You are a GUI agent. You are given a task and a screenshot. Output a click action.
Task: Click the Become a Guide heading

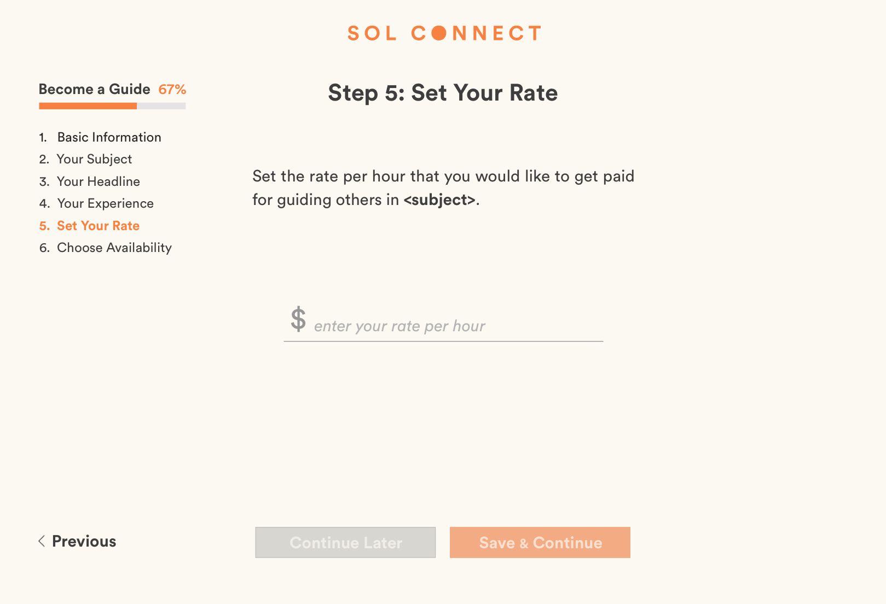click(94, 89)
